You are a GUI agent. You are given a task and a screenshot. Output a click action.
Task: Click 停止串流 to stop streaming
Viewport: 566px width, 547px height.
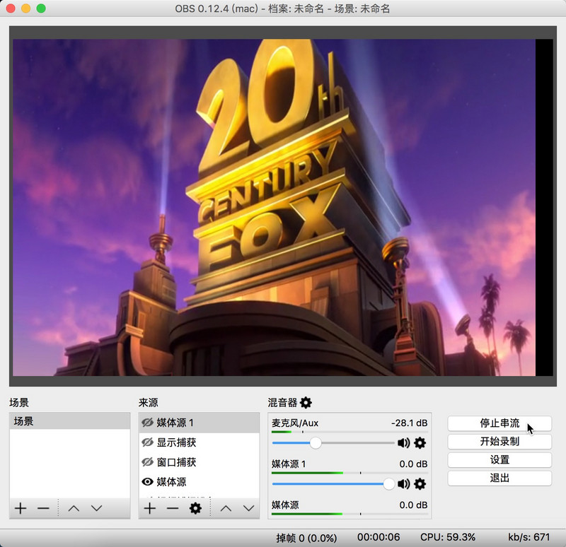[499, 423]
